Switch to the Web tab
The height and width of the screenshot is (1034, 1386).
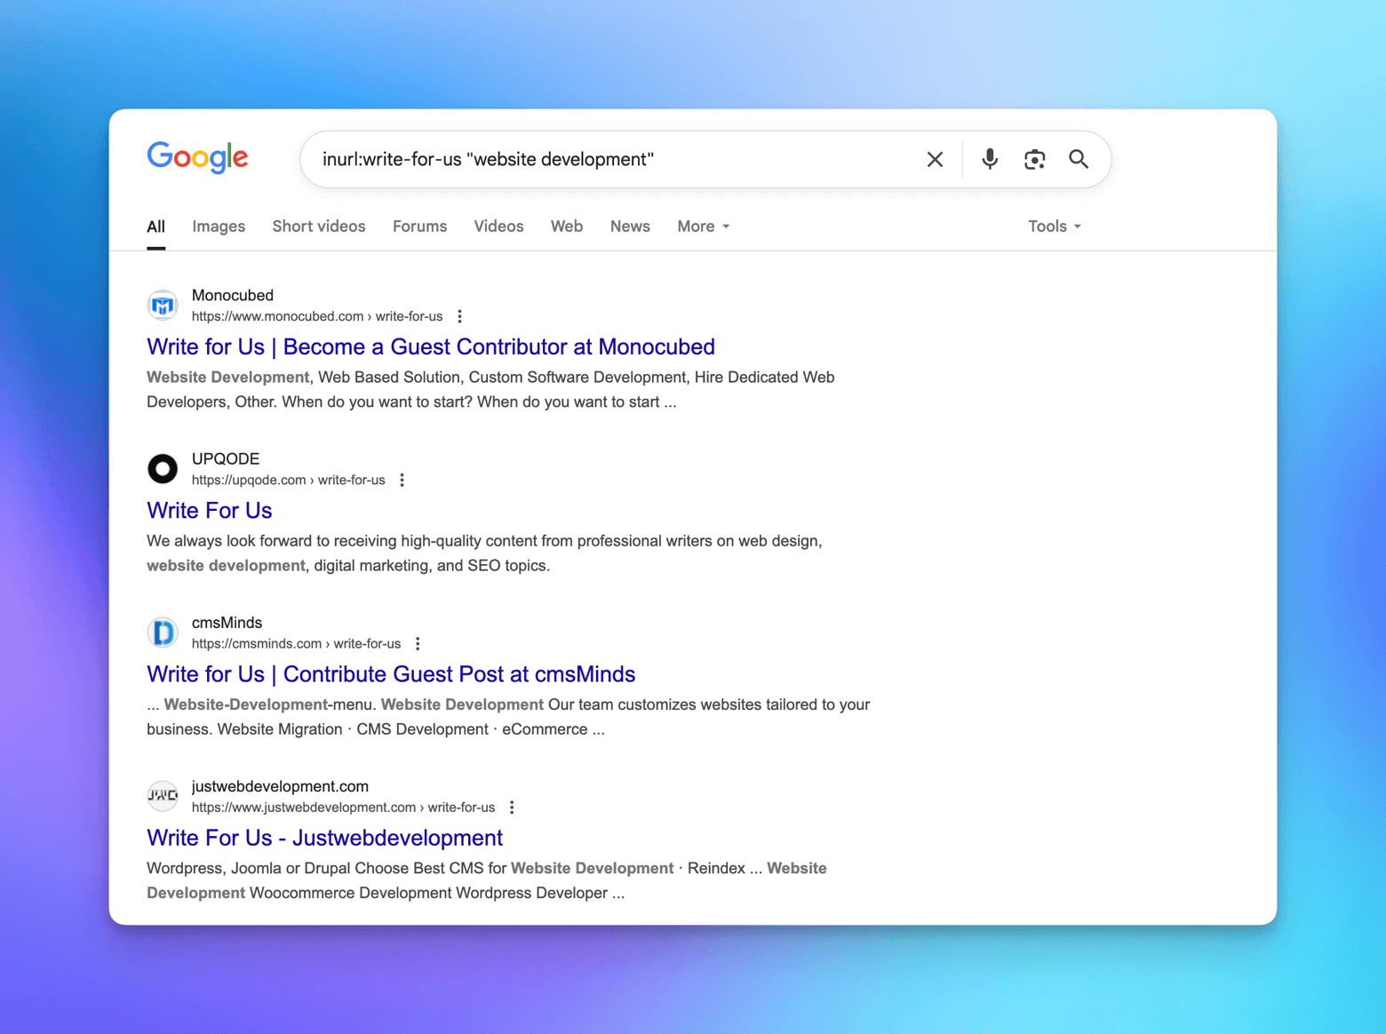pos(567,227)
